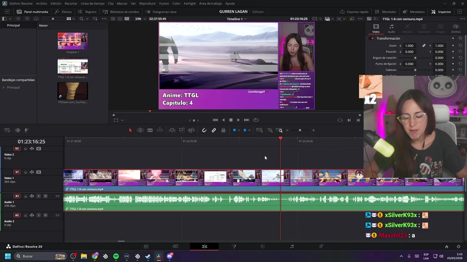Toggle the Panel multimedia button
This screenshot has width=467, height=262.
coord(32,12)
